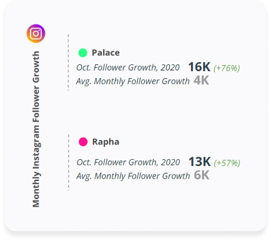Click the +57% growth percentage

coord(227,163)
